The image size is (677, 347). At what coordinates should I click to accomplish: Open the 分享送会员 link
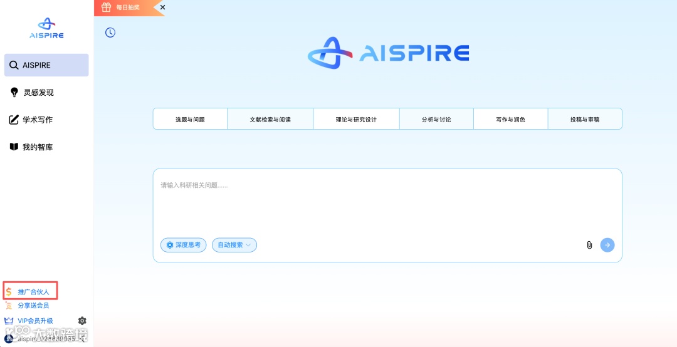[x=33, y=306]
